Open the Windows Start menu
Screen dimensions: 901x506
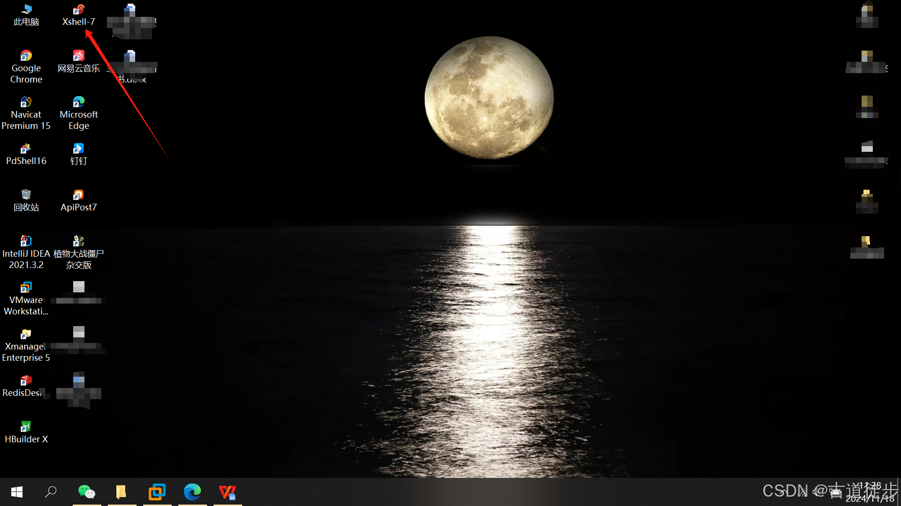pos(17,492)
